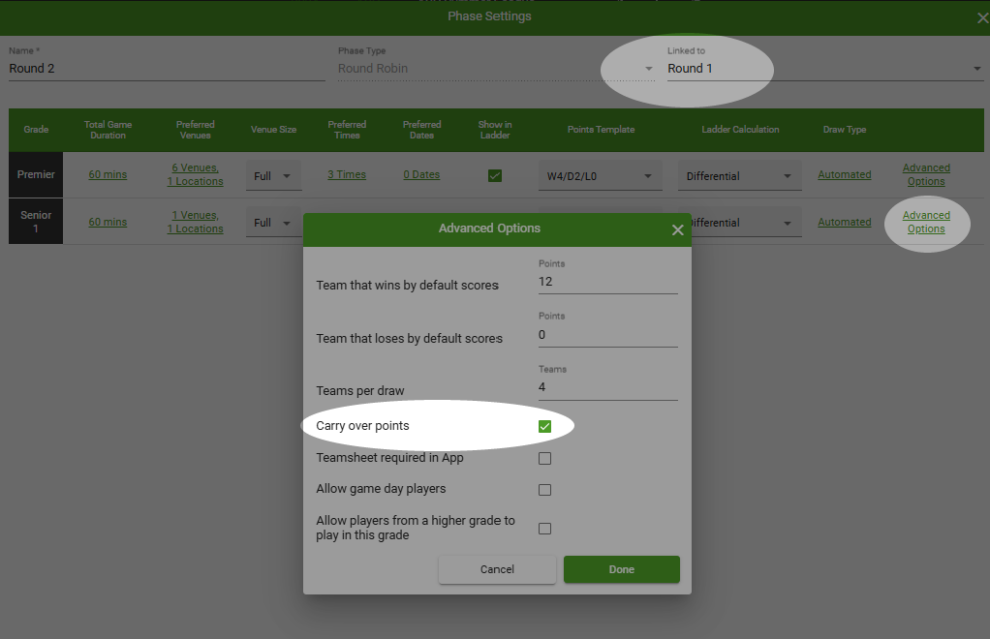
Task: Click the Ladder Calculation column header
Action: (x=741, y=130)
